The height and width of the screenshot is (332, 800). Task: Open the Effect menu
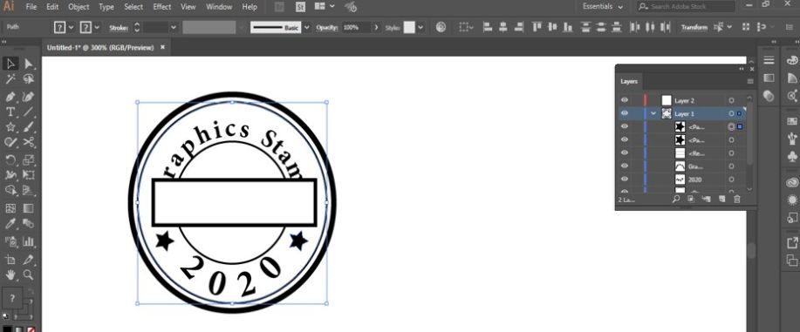pos(161,7)
